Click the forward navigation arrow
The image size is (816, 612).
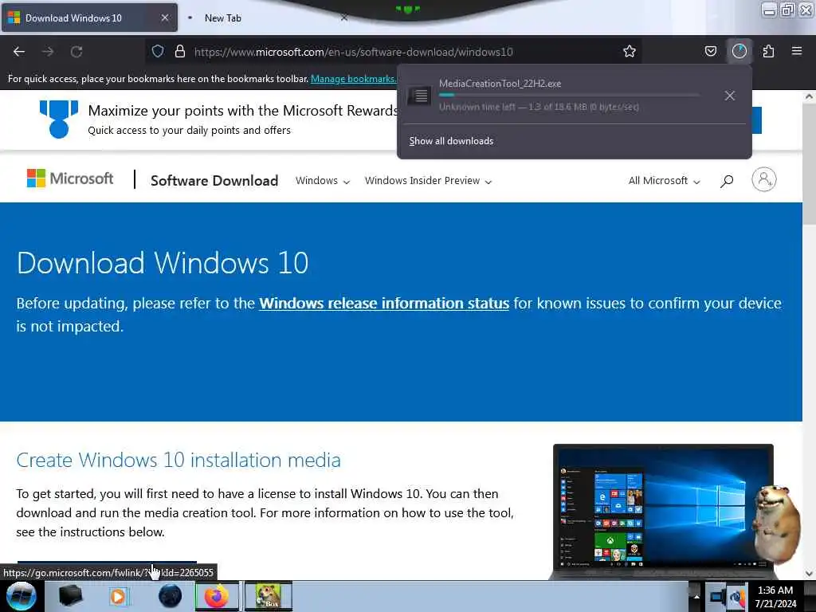coord(48,52)
